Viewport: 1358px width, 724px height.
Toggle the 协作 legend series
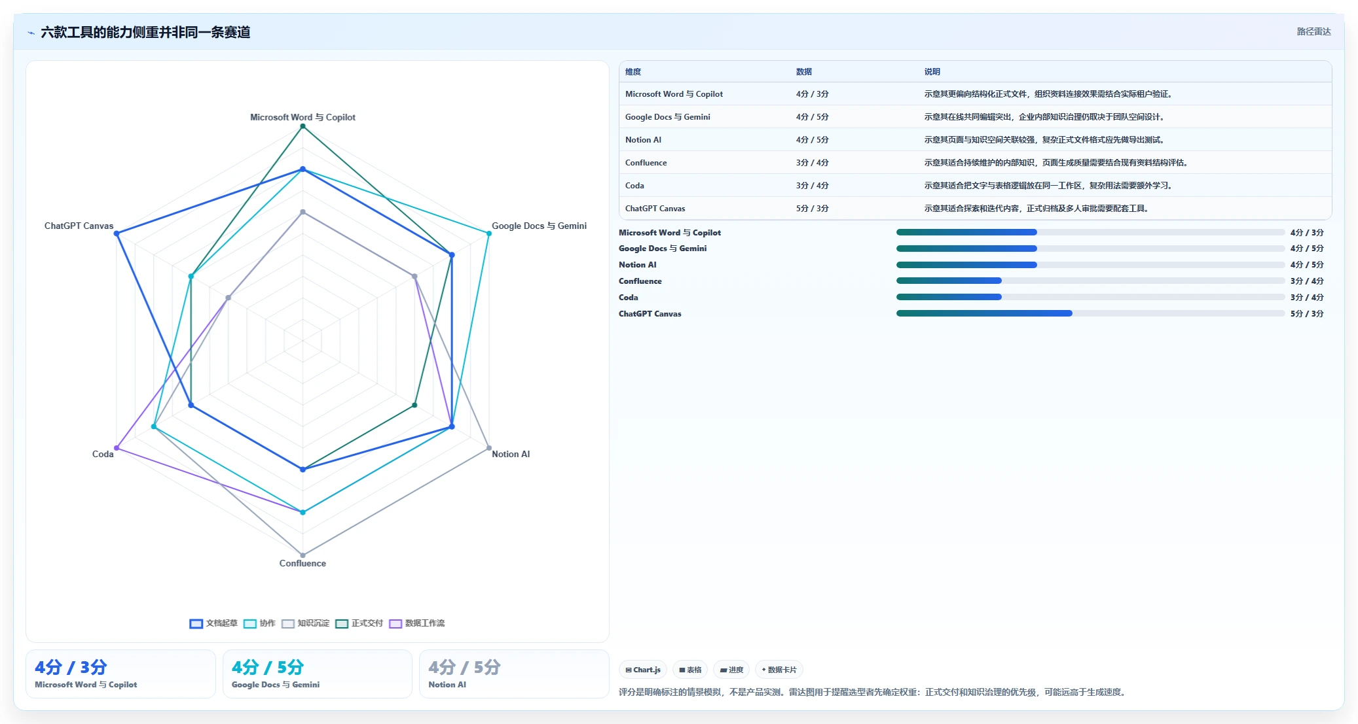pos(259,623)
